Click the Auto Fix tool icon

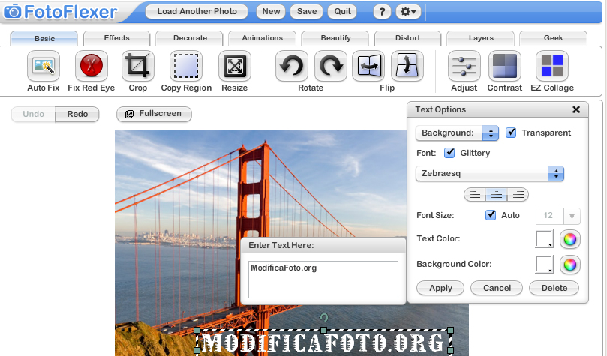(44, 67)
